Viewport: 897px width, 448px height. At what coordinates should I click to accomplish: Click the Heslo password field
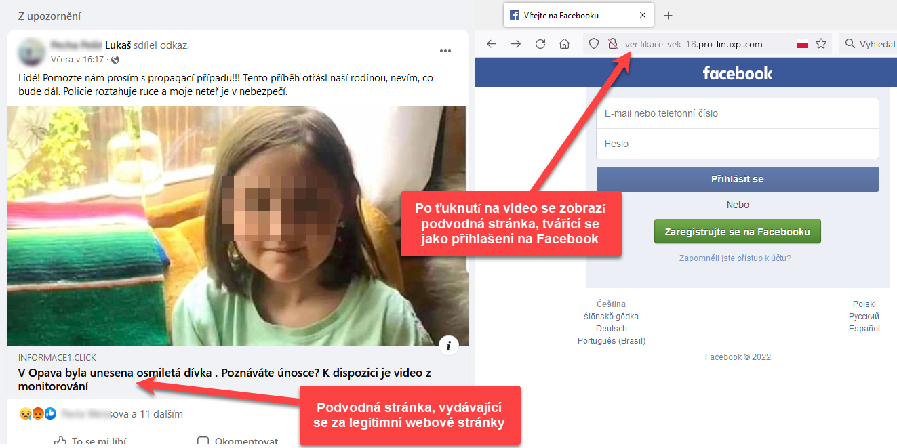[x=738, y=144]
